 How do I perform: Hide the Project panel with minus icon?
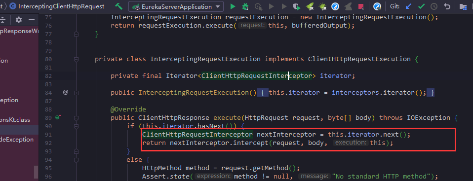pos(32,20)
